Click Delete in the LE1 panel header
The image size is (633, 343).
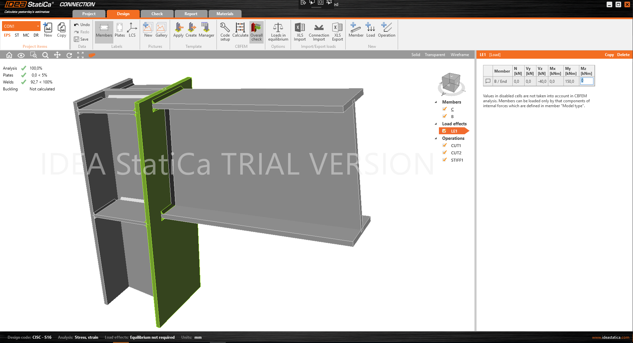pos(623,55)
